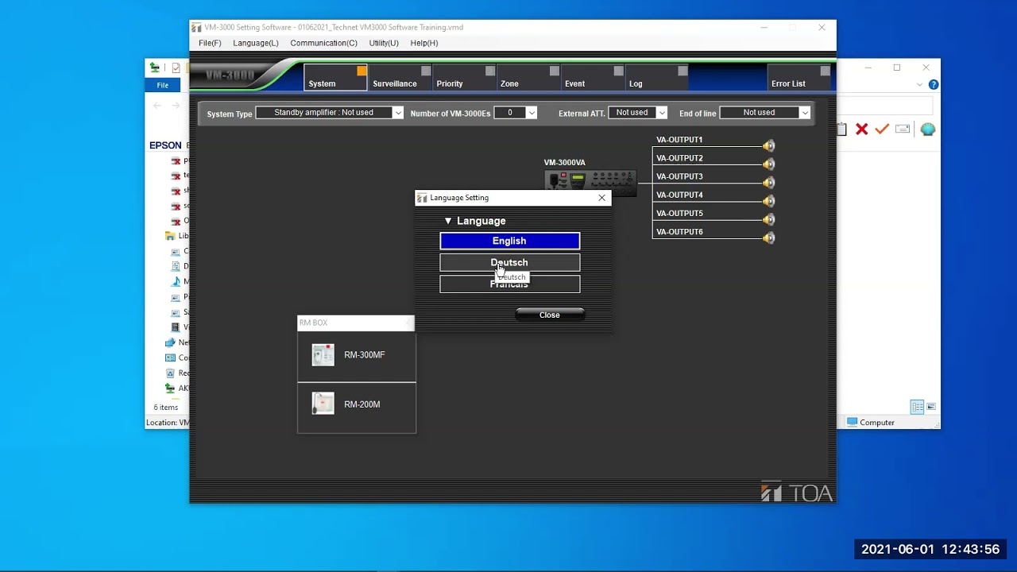
Task: Click the speaker icon for VA-OUTPUT1
Action: click(768, 145)
